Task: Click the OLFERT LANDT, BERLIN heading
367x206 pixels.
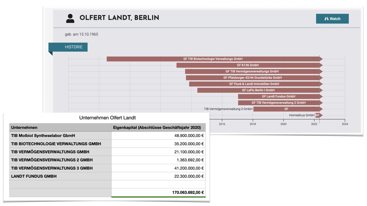Action: click(x=119, y=18)
